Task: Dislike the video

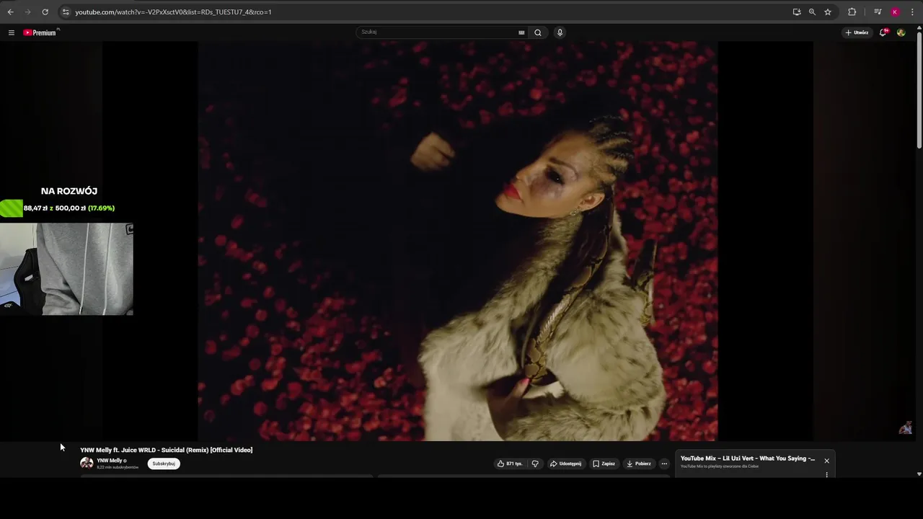Action: coord(535,463)
